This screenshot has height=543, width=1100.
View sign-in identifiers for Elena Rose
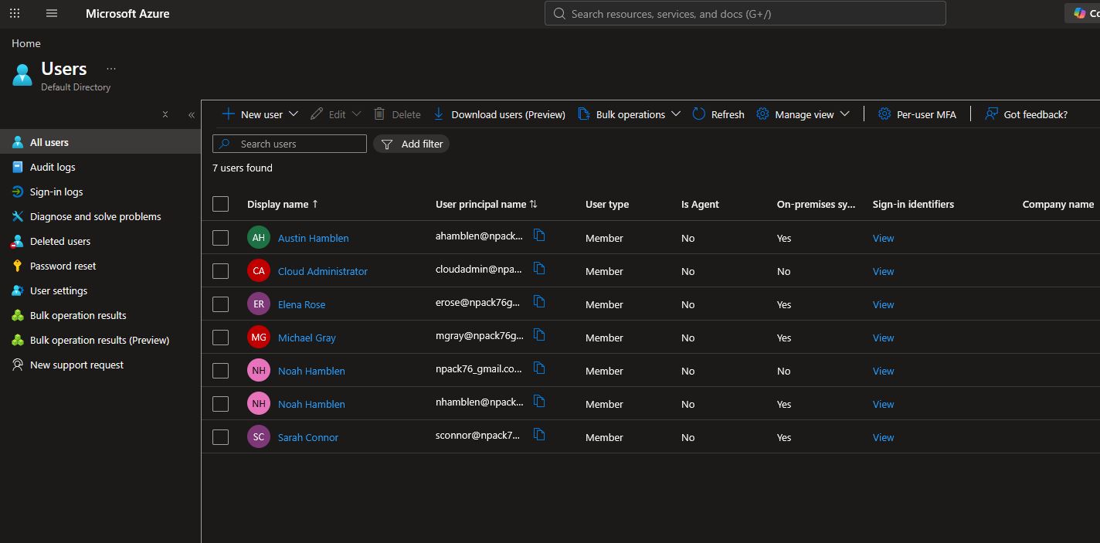pyautogui.click(x=883, y=304)
